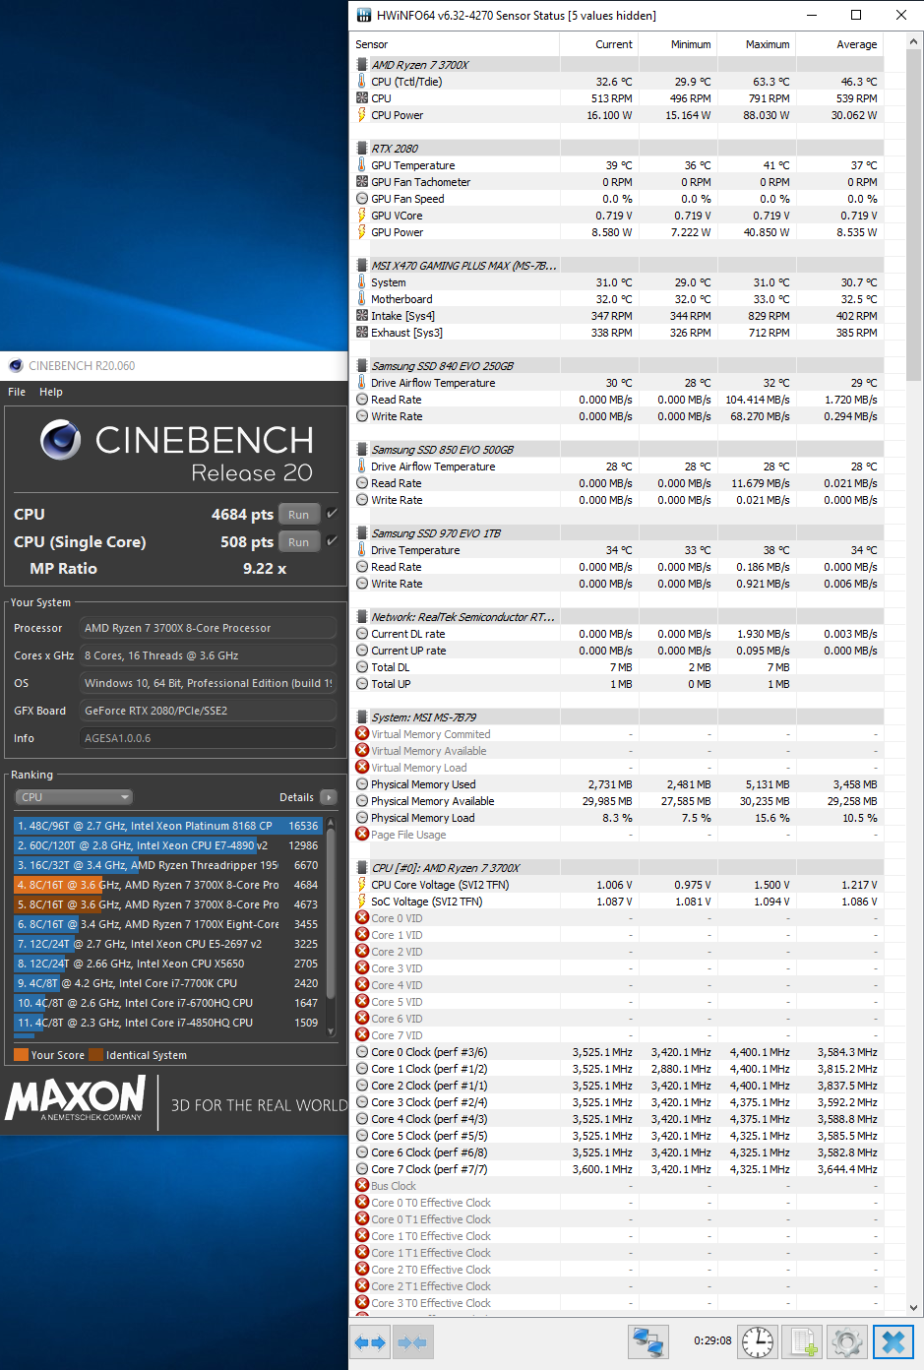Click the collapse columns arrows button in HWiNFO
924x1370 pixels.
pos(411,1341)
